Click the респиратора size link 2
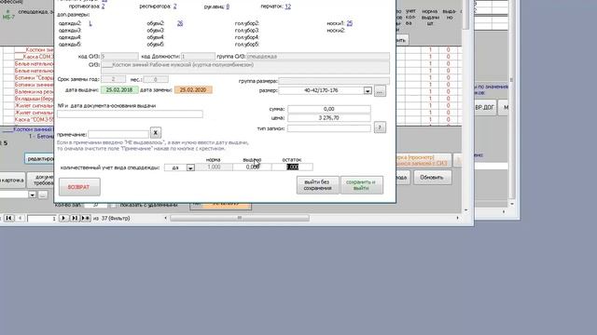The width and height of the screenshot is (597, 335). (x=174, y=7)
